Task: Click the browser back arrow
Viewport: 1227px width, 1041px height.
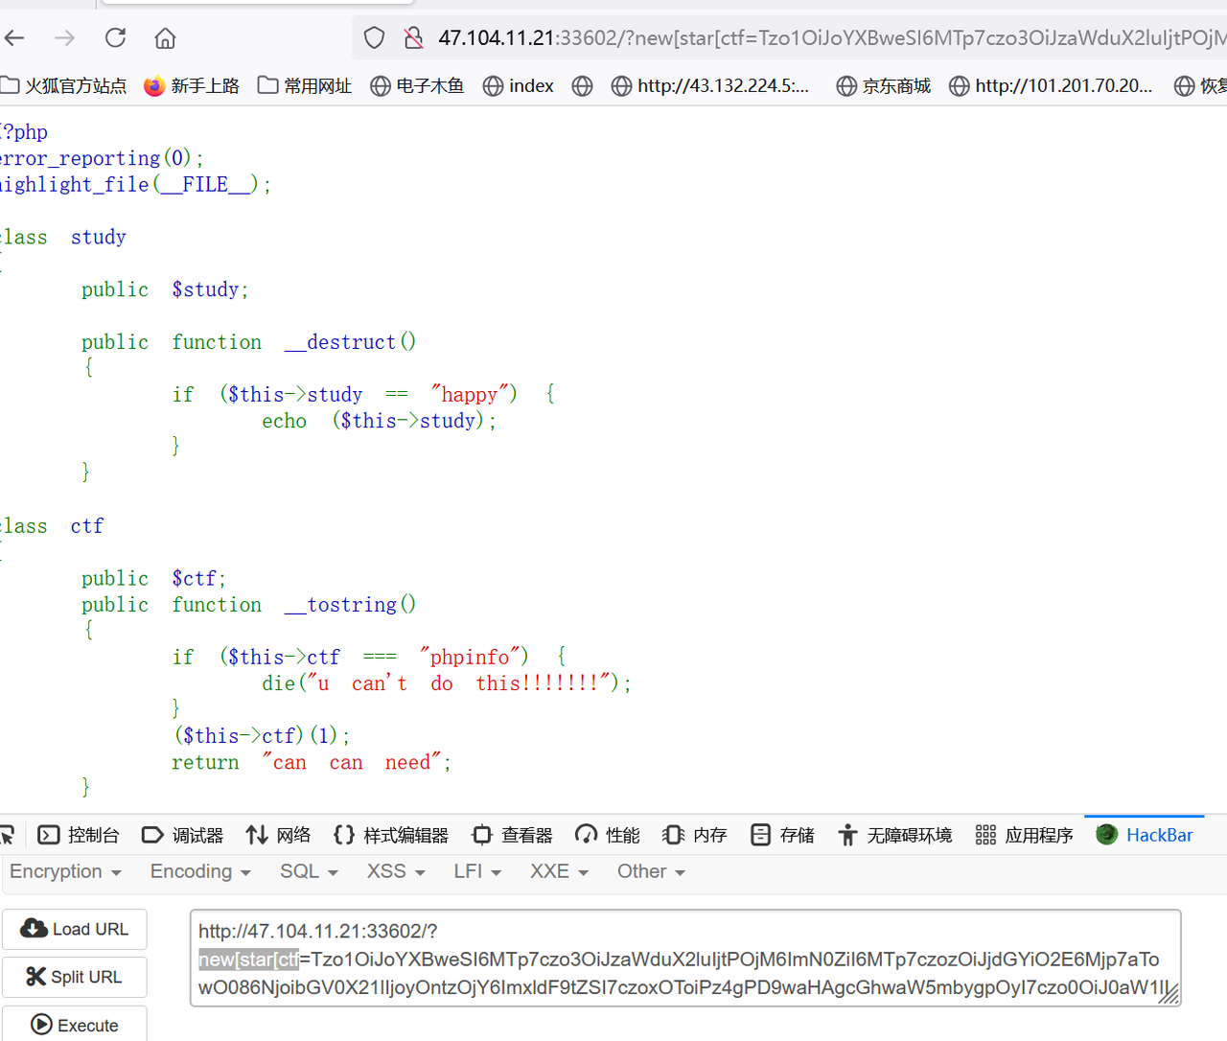Action: tap(14, 38)
